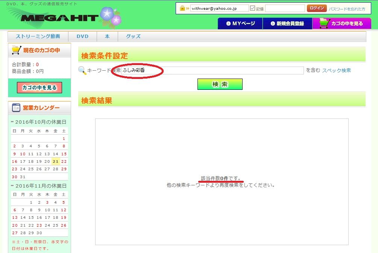The width and height of the screenshot is (378, 253).
Task: Click the lock icon beside email field
Action: (182, 8)
